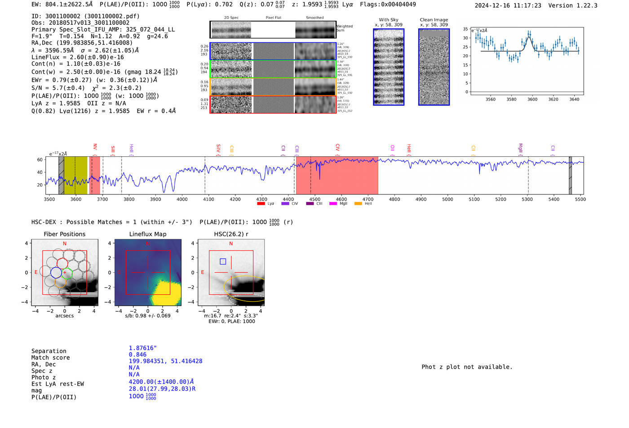The width and height of the screenshot is (629, 428).
Task: Click the λ = 3596.59Å wavelength line
Action: [85, 50]
